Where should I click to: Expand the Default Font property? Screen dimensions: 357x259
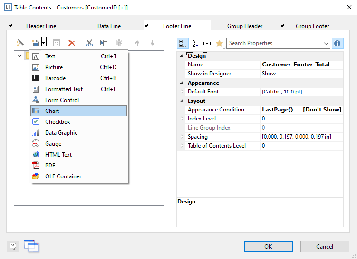pyautogui.click(x=182, y=92)
